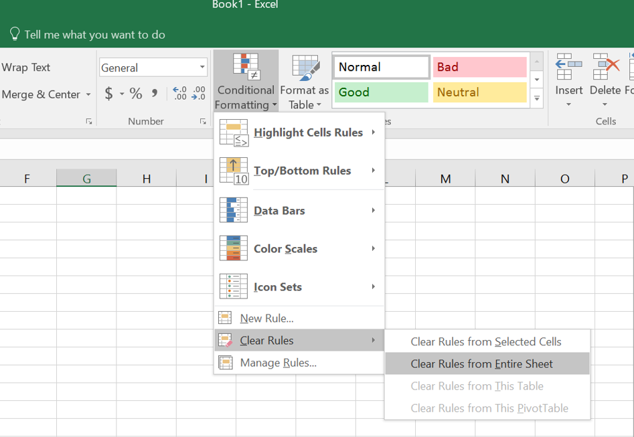Click the New Rule icon

click(x=225, y=318)
